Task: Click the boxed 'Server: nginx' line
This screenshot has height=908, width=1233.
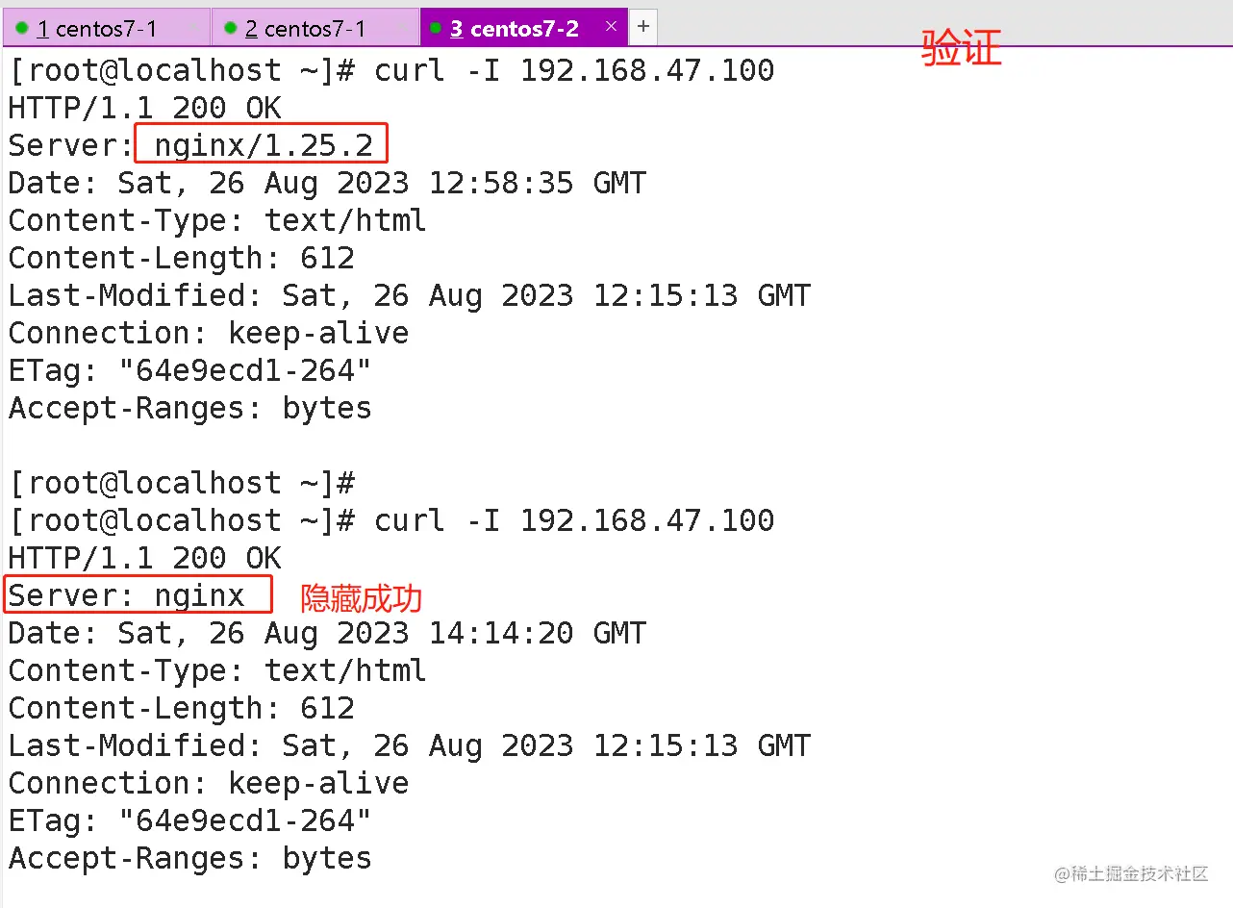Action: pos(137,596)
